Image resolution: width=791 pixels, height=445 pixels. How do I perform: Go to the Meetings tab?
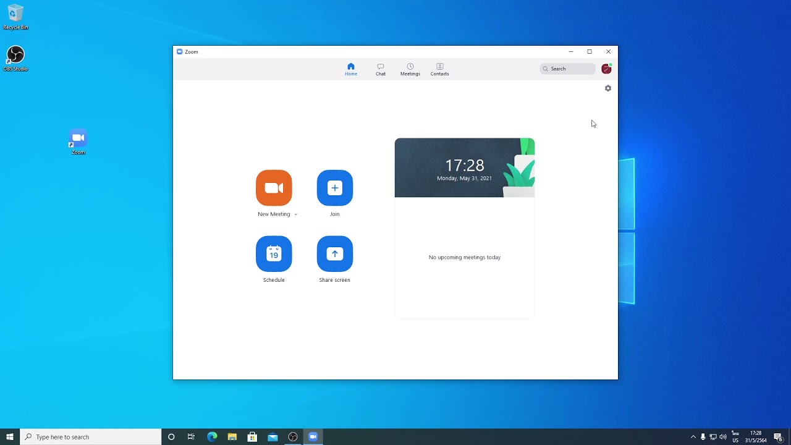click(x=410, y=69)
